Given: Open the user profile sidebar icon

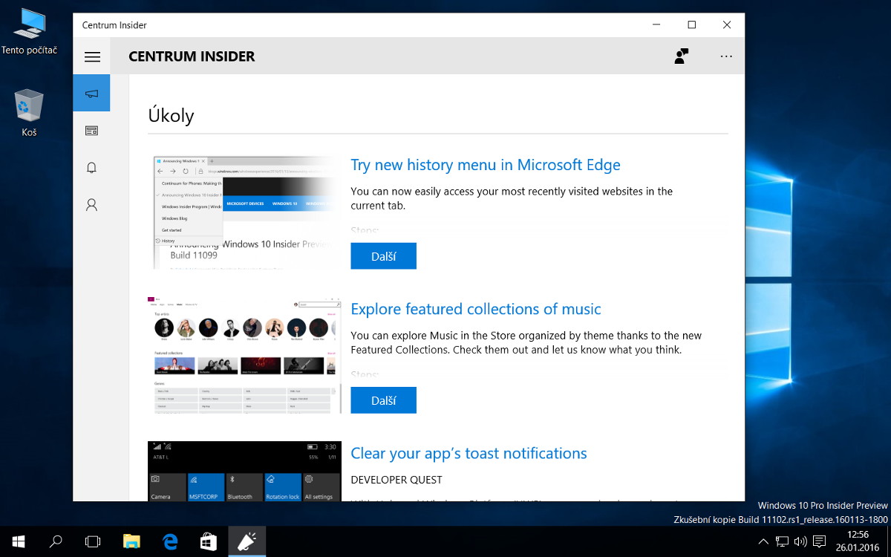Looking at the screenshot, I should click(91, 205).
